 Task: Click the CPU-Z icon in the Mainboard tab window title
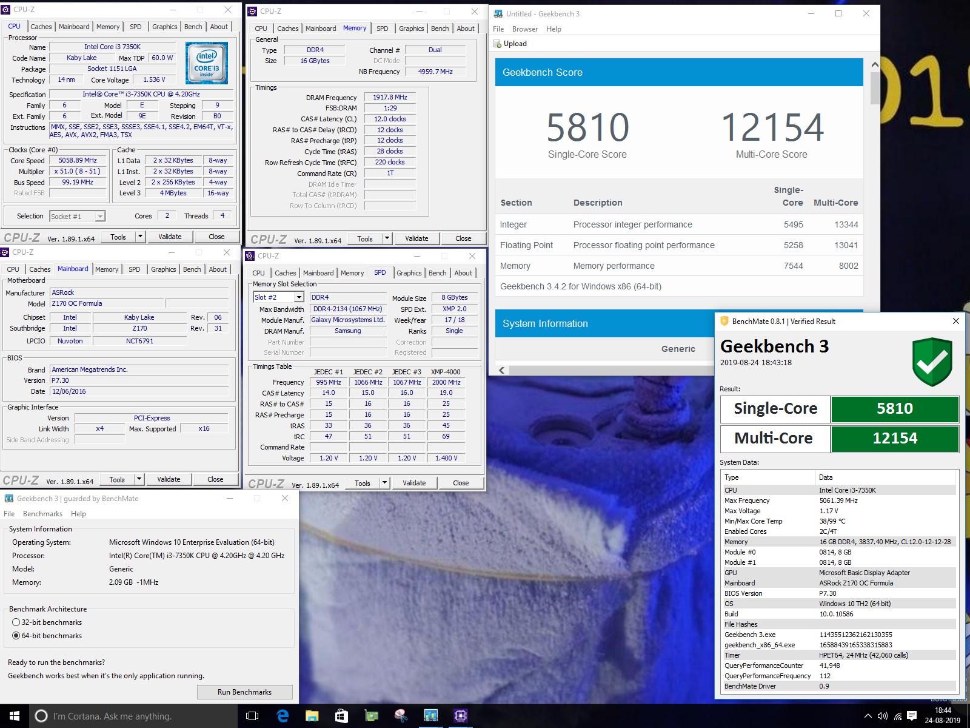[x=5, y=252]
